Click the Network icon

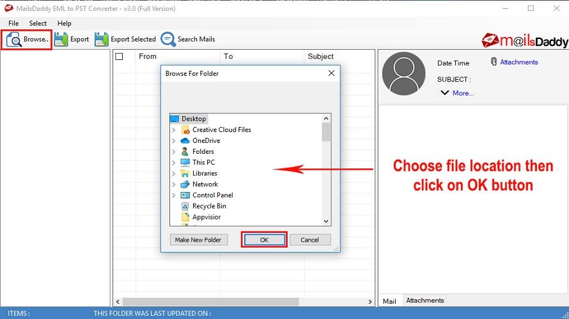[x=185, y=184]
